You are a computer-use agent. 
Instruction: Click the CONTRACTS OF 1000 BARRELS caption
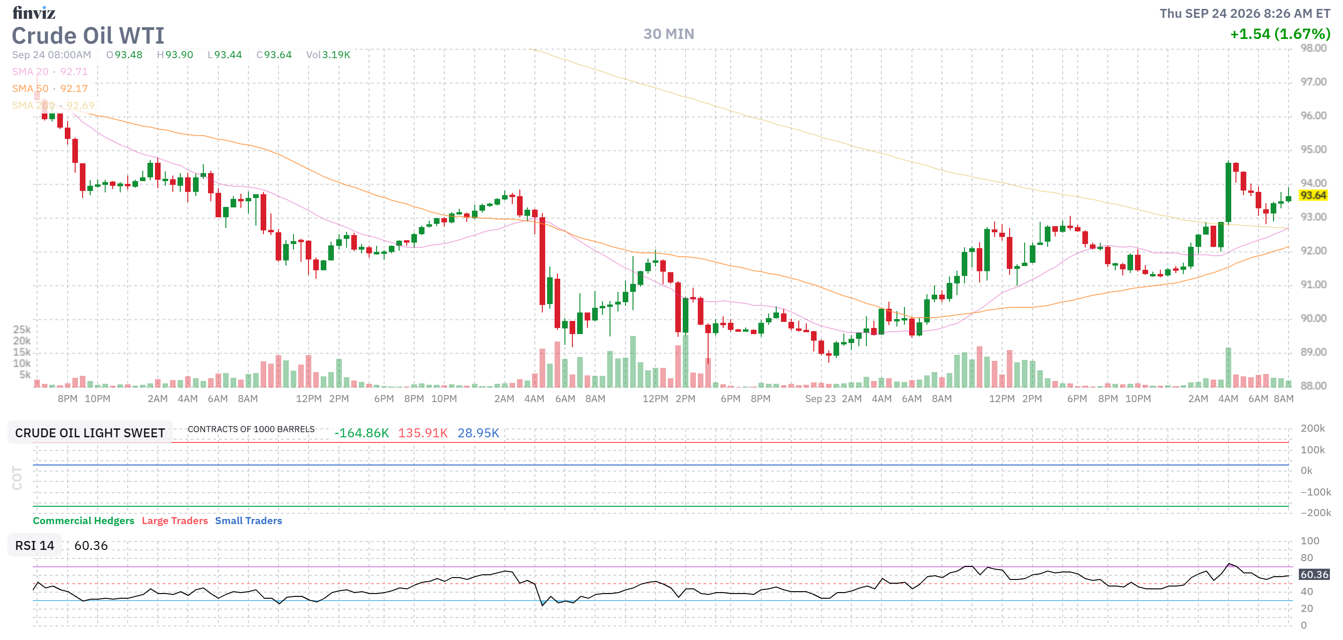pyautogui.click(x=251, y=429)
